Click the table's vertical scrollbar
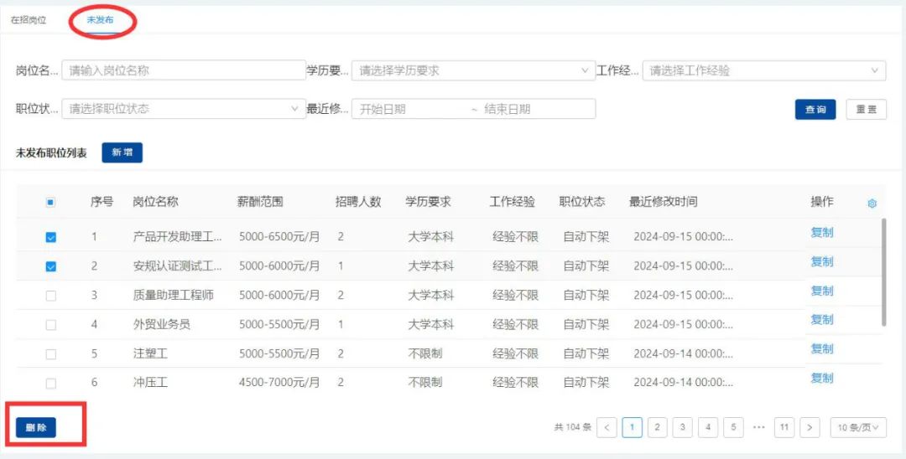906x459 pixels. [x=883, y=272]
